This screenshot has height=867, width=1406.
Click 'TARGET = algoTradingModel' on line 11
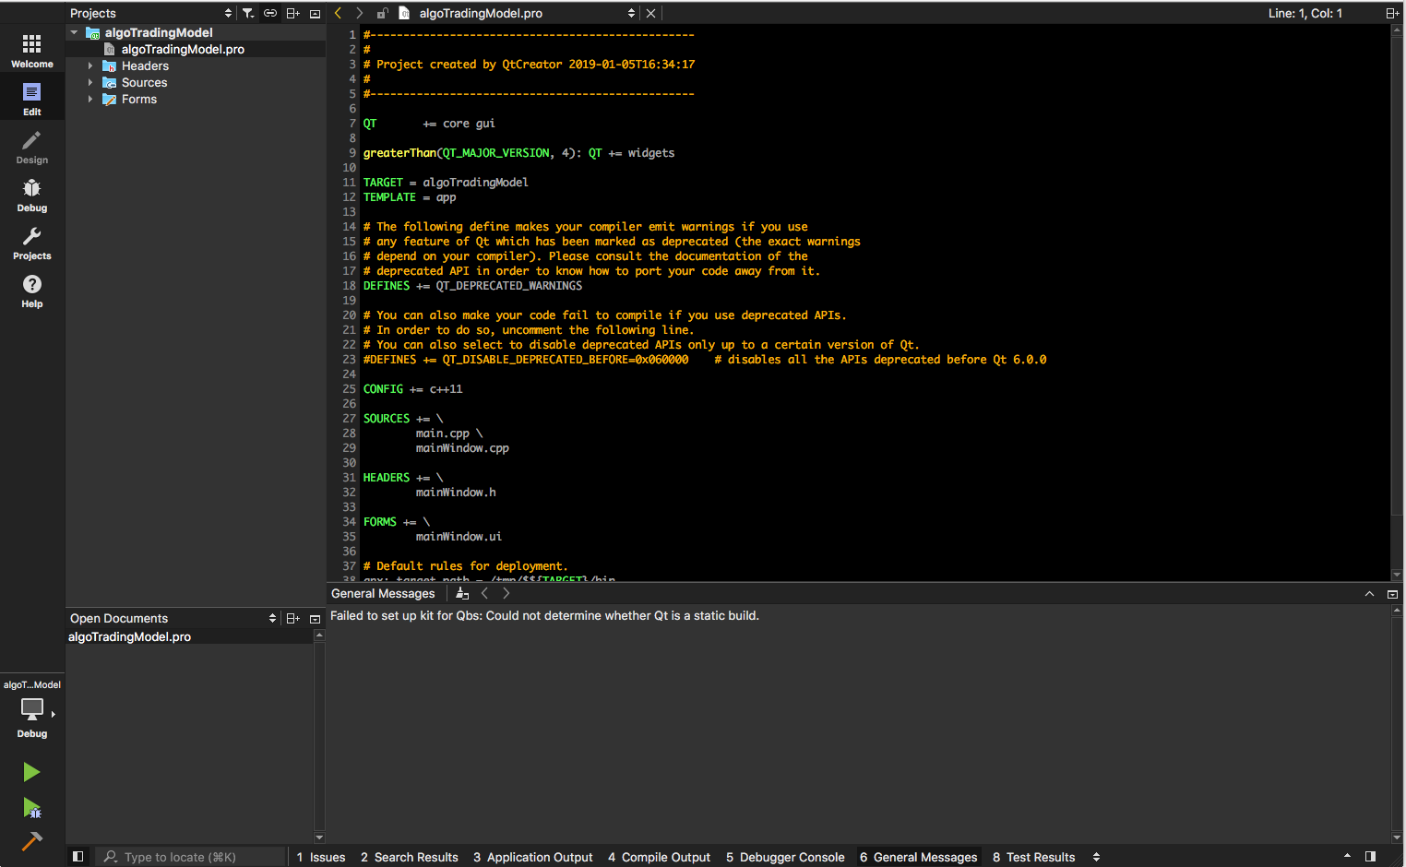[446, 183]
